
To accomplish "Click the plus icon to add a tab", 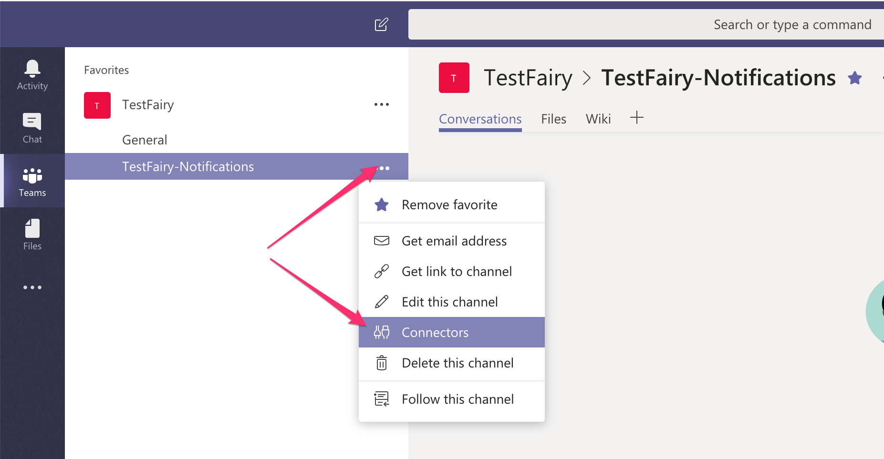I will 636,118.
